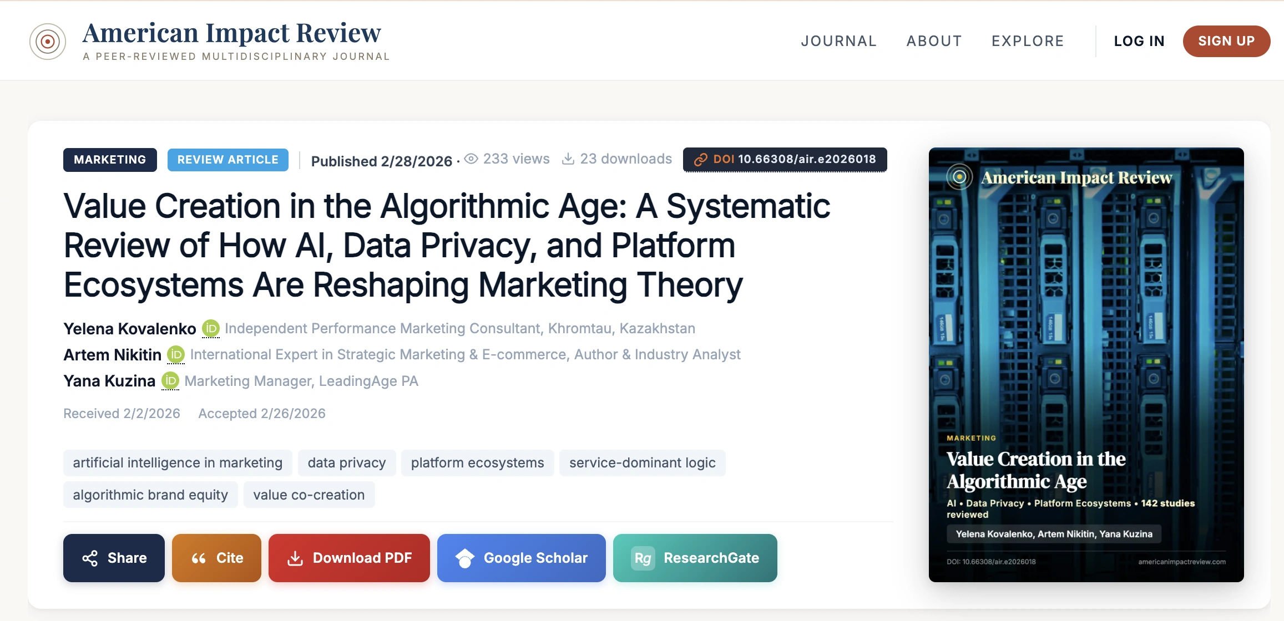Click the Cite button
Image resolution: width=1284 pixels, height=621 pixels.
(216, 558)
